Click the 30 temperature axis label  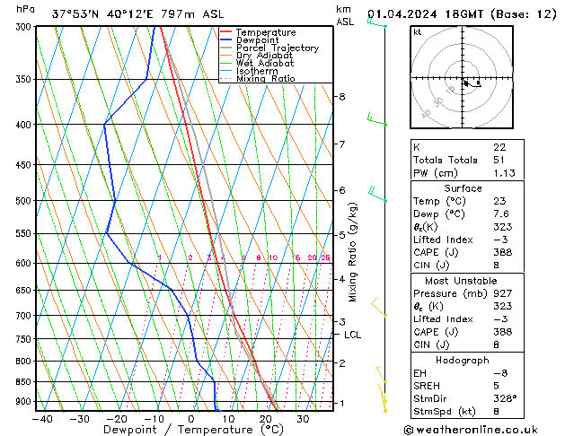[303, 420]
